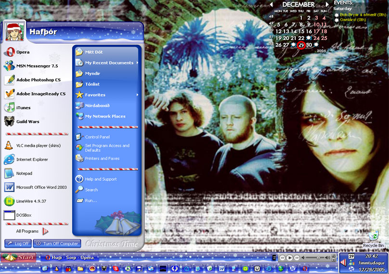Open the Bob Bryar á afmæli event
The height and width of the screenshot is (274, 389).
(x=361, y=14)
